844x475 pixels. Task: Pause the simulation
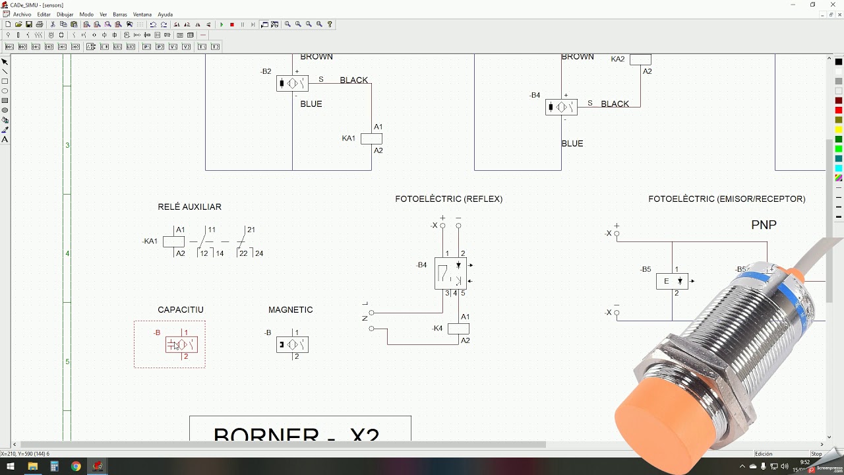(x=243, y=24)
